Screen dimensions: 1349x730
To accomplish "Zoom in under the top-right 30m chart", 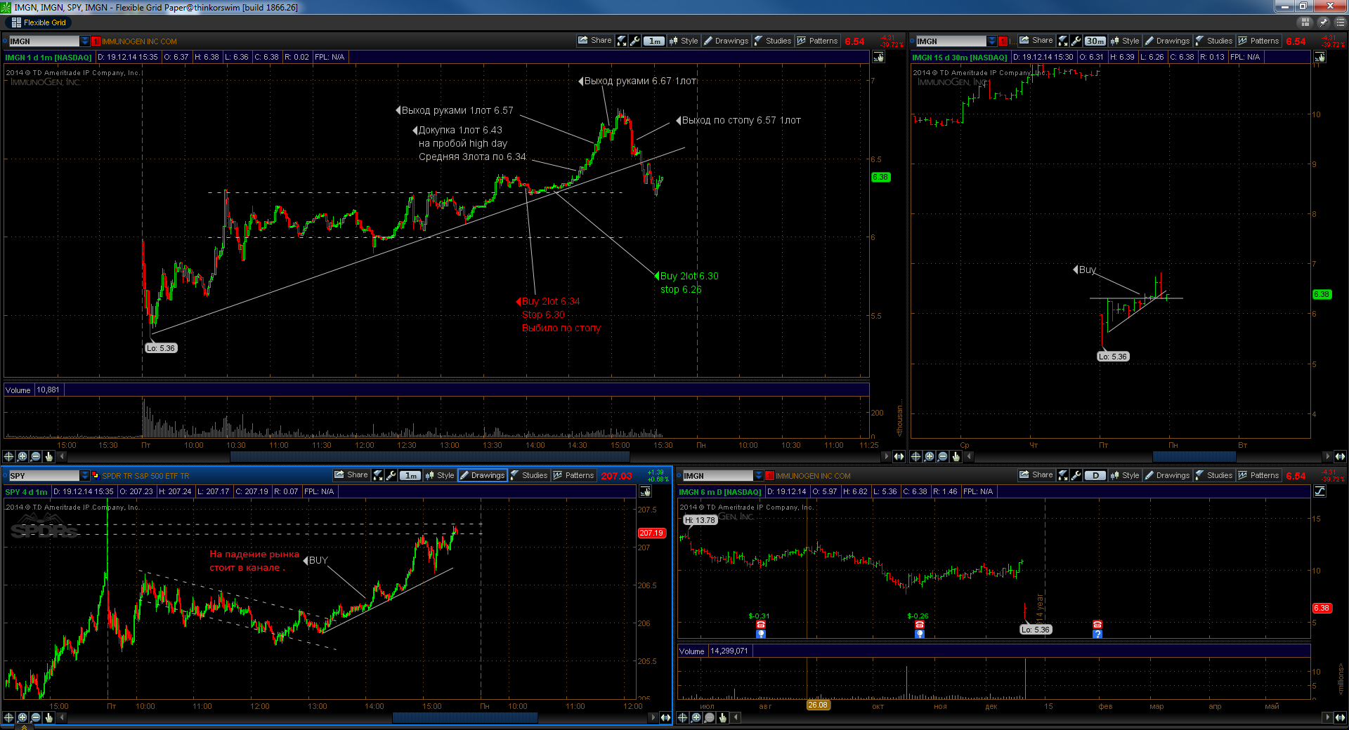I will [x=930, y=456].
